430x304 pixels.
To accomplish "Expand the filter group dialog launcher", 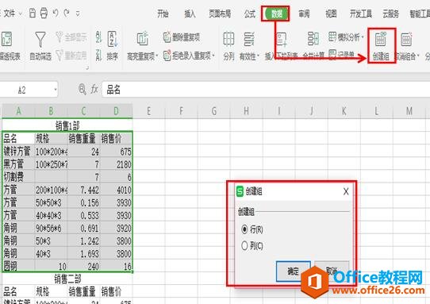I will coord(87,67).
